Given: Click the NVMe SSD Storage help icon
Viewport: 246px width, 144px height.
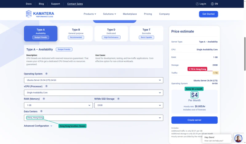Looking at the screenshot, I should 118,99.
